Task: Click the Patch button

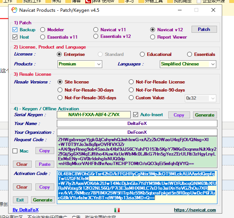Action: (x=204, y=29)
